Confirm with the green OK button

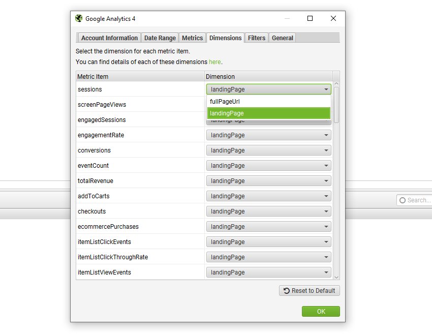321,312
